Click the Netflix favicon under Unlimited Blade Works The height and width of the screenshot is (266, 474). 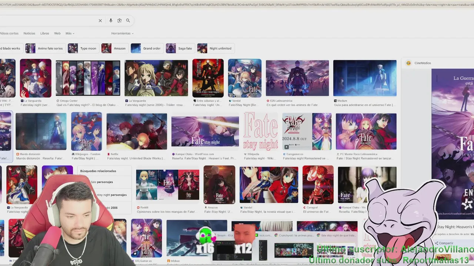tap(109, 154)
